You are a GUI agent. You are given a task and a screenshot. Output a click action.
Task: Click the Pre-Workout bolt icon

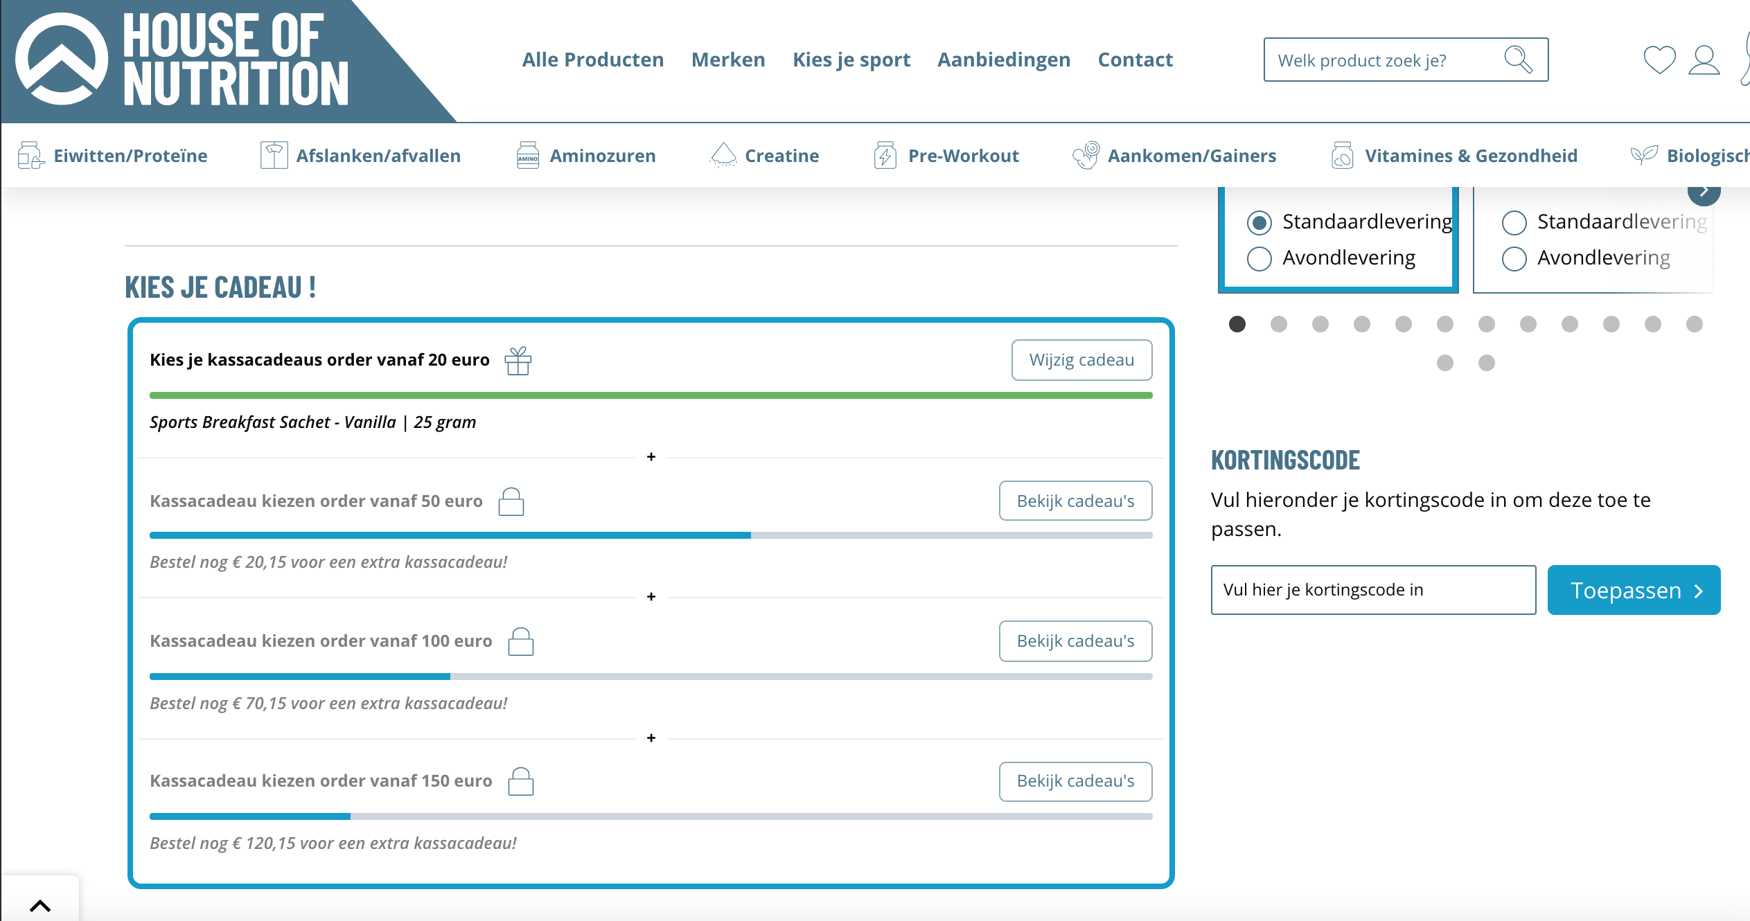tap(885, 155)
